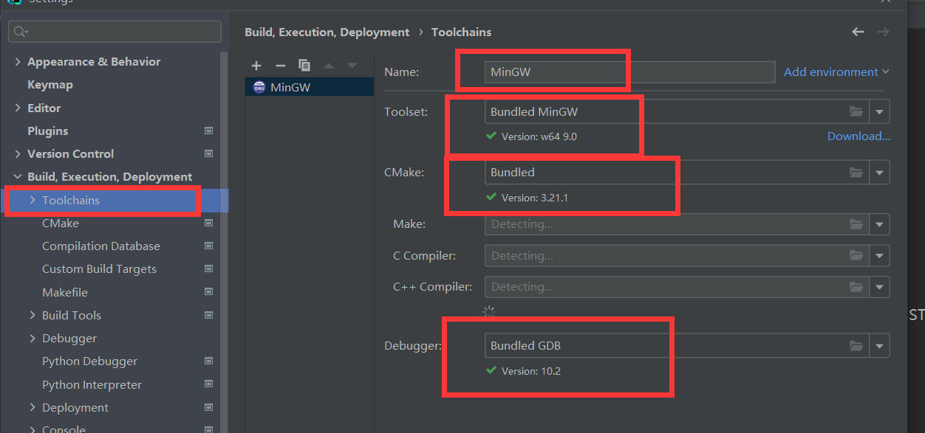Select MinGW toolchain in the list
The height and width of the screenshot is (433, 925).
point(310,87)
